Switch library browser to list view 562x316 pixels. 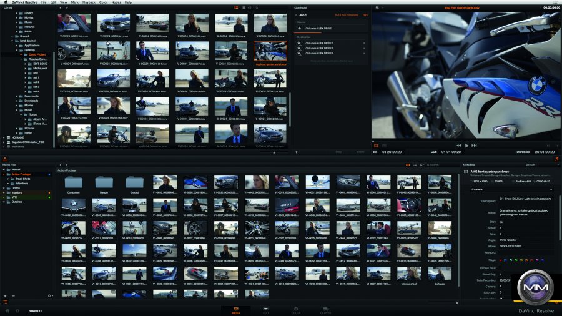242,7
